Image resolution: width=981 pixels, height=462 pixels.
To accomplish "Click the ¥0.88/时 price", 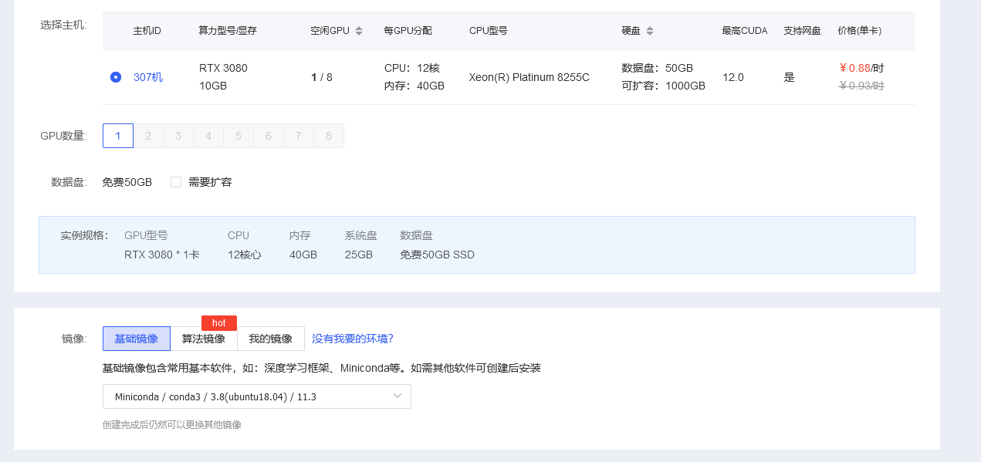I will [861, 68].
